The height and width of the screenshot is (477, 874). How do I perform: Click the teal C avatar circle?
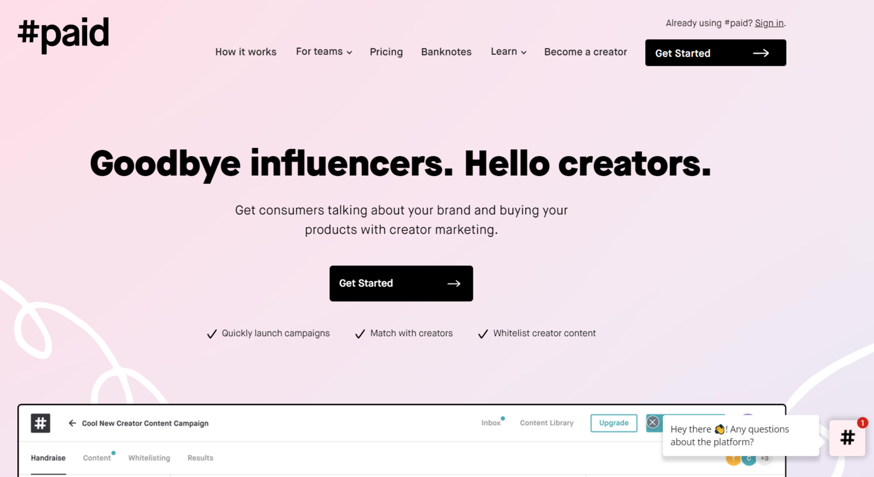click(x=749, y=458)
